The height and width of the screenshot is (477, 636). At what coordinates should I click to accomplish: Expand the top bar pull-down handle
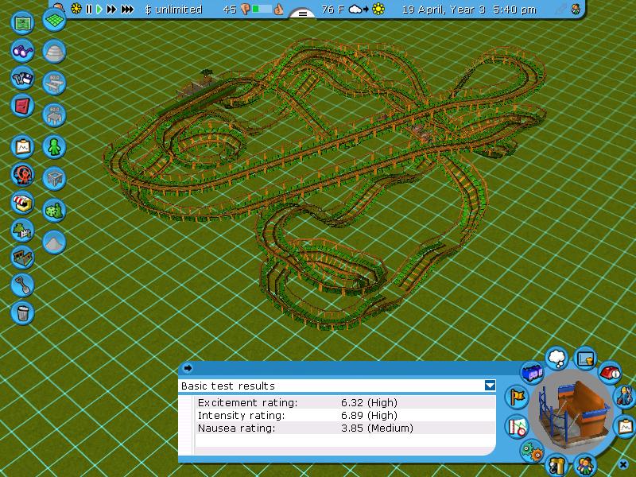(303, 14)
